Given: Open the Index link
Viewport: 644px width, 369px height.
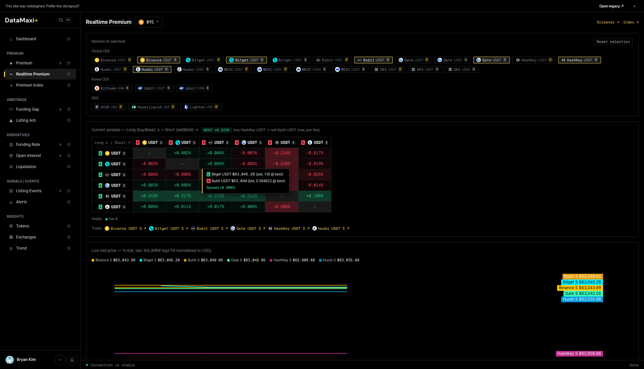Looking at the screenshot, I should pyautogui.click(x=631, y=22).
